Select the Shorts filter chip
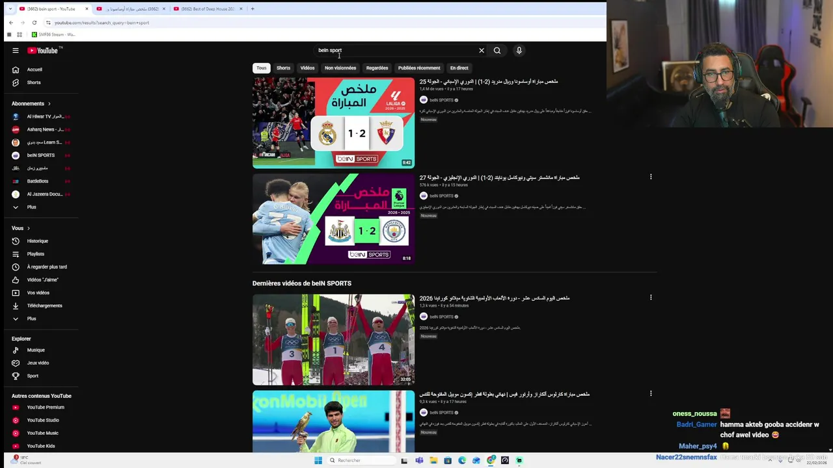This screenshot has height=468, width=833. tap(284, 68)
